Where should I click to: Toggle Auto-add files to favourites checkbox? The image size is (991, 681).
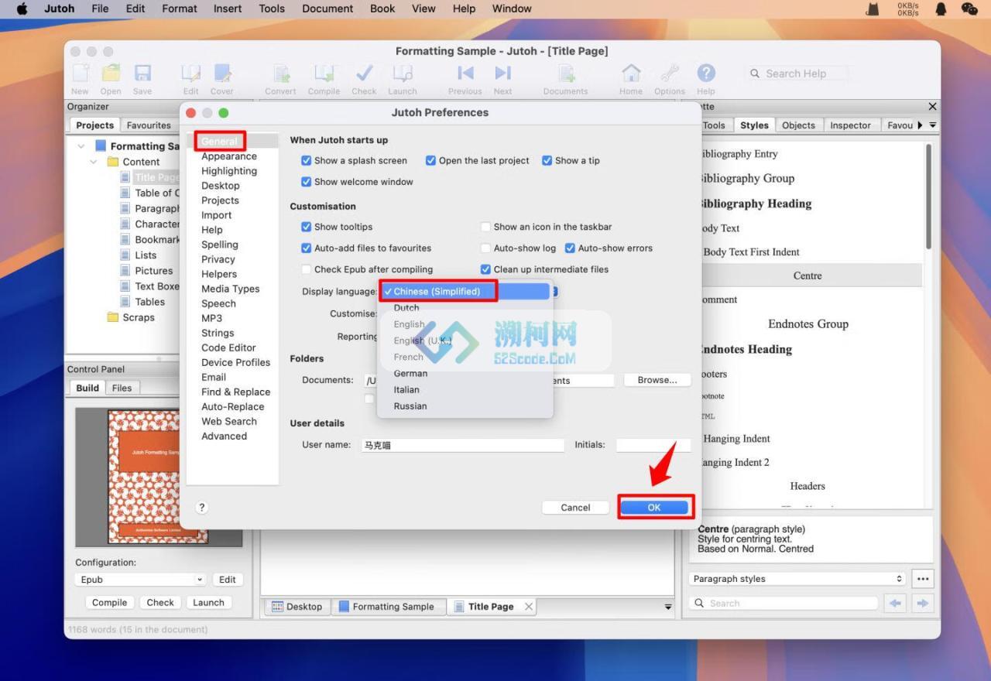pyautogui.click(x=307, y=248)
